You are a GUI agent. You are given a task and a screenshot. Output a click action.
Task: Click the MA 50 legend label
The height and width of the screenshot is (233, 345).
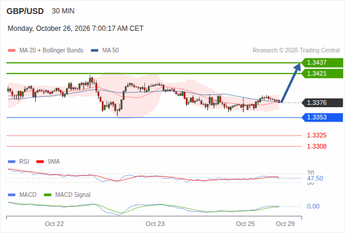(111, 51)
